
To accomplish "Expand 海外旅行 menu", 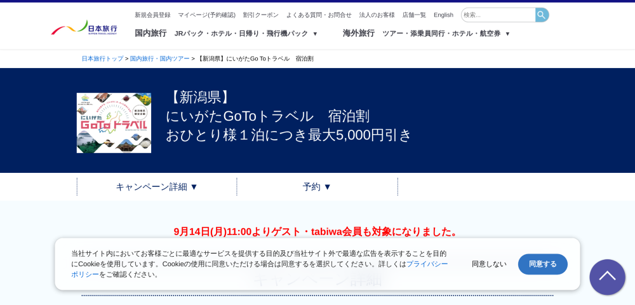I will coord(358,33).
